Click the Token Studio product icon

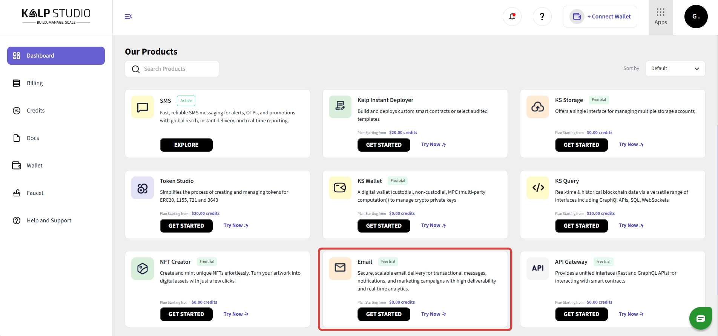coord(143,188)
